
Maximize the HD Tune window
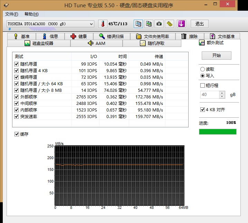coord(215,4)
